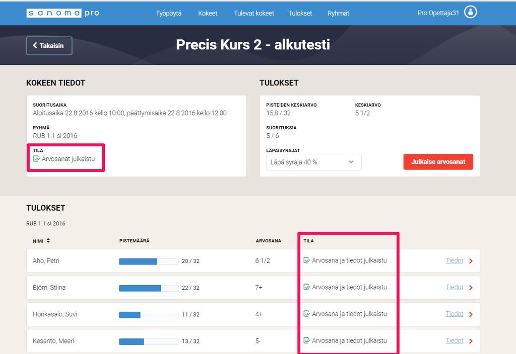Open Tiedot link for Björn, Stiina
This screenshot has height=354, width=516.
pyautogui.click(x=454, y=287)
